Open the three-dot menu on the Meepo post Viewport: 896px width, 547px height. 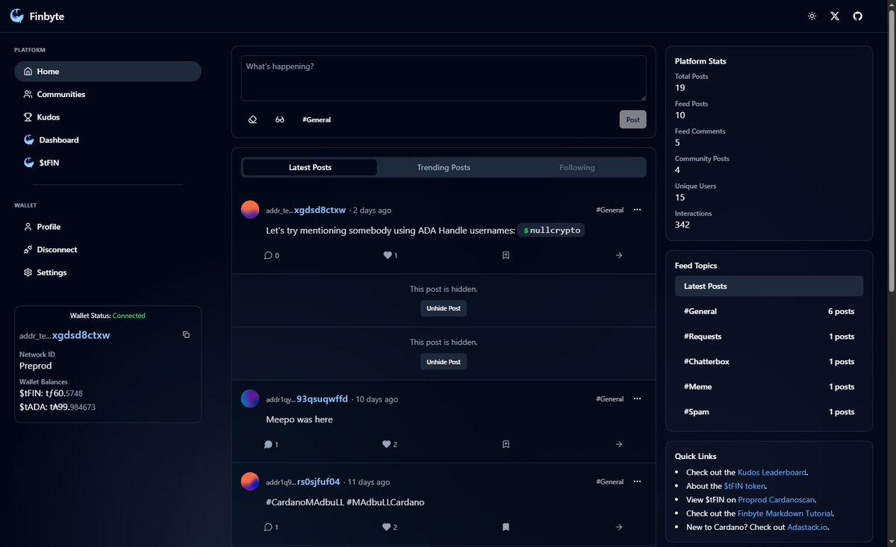click(637, 398)
